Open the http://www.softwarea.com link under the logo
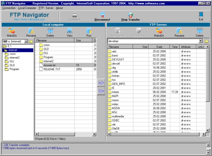 pyautogui.click(x=29, y=19)
